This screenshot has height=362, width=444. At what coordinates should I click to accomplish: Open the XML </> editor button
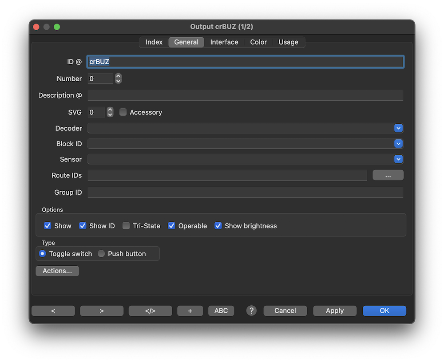(150, 311)
